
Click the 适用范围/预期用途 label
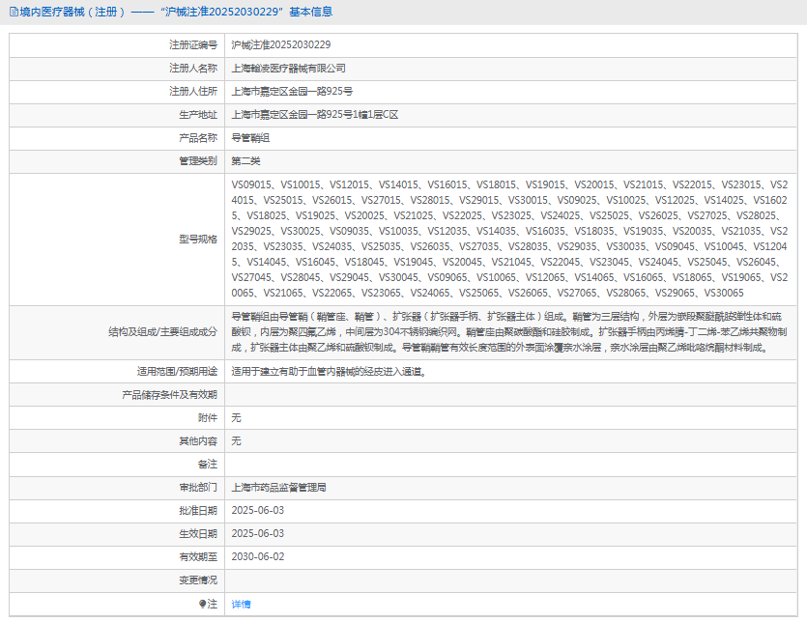(x=177, y=371)
